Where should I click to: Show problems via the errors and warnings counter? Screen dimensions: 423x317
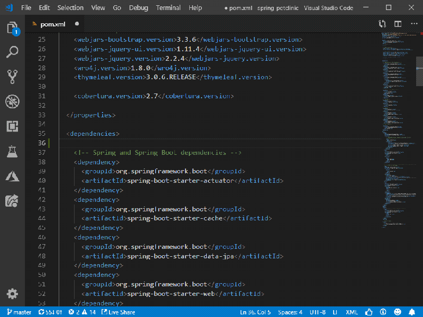pyautogui.click(x=80, y=312)
